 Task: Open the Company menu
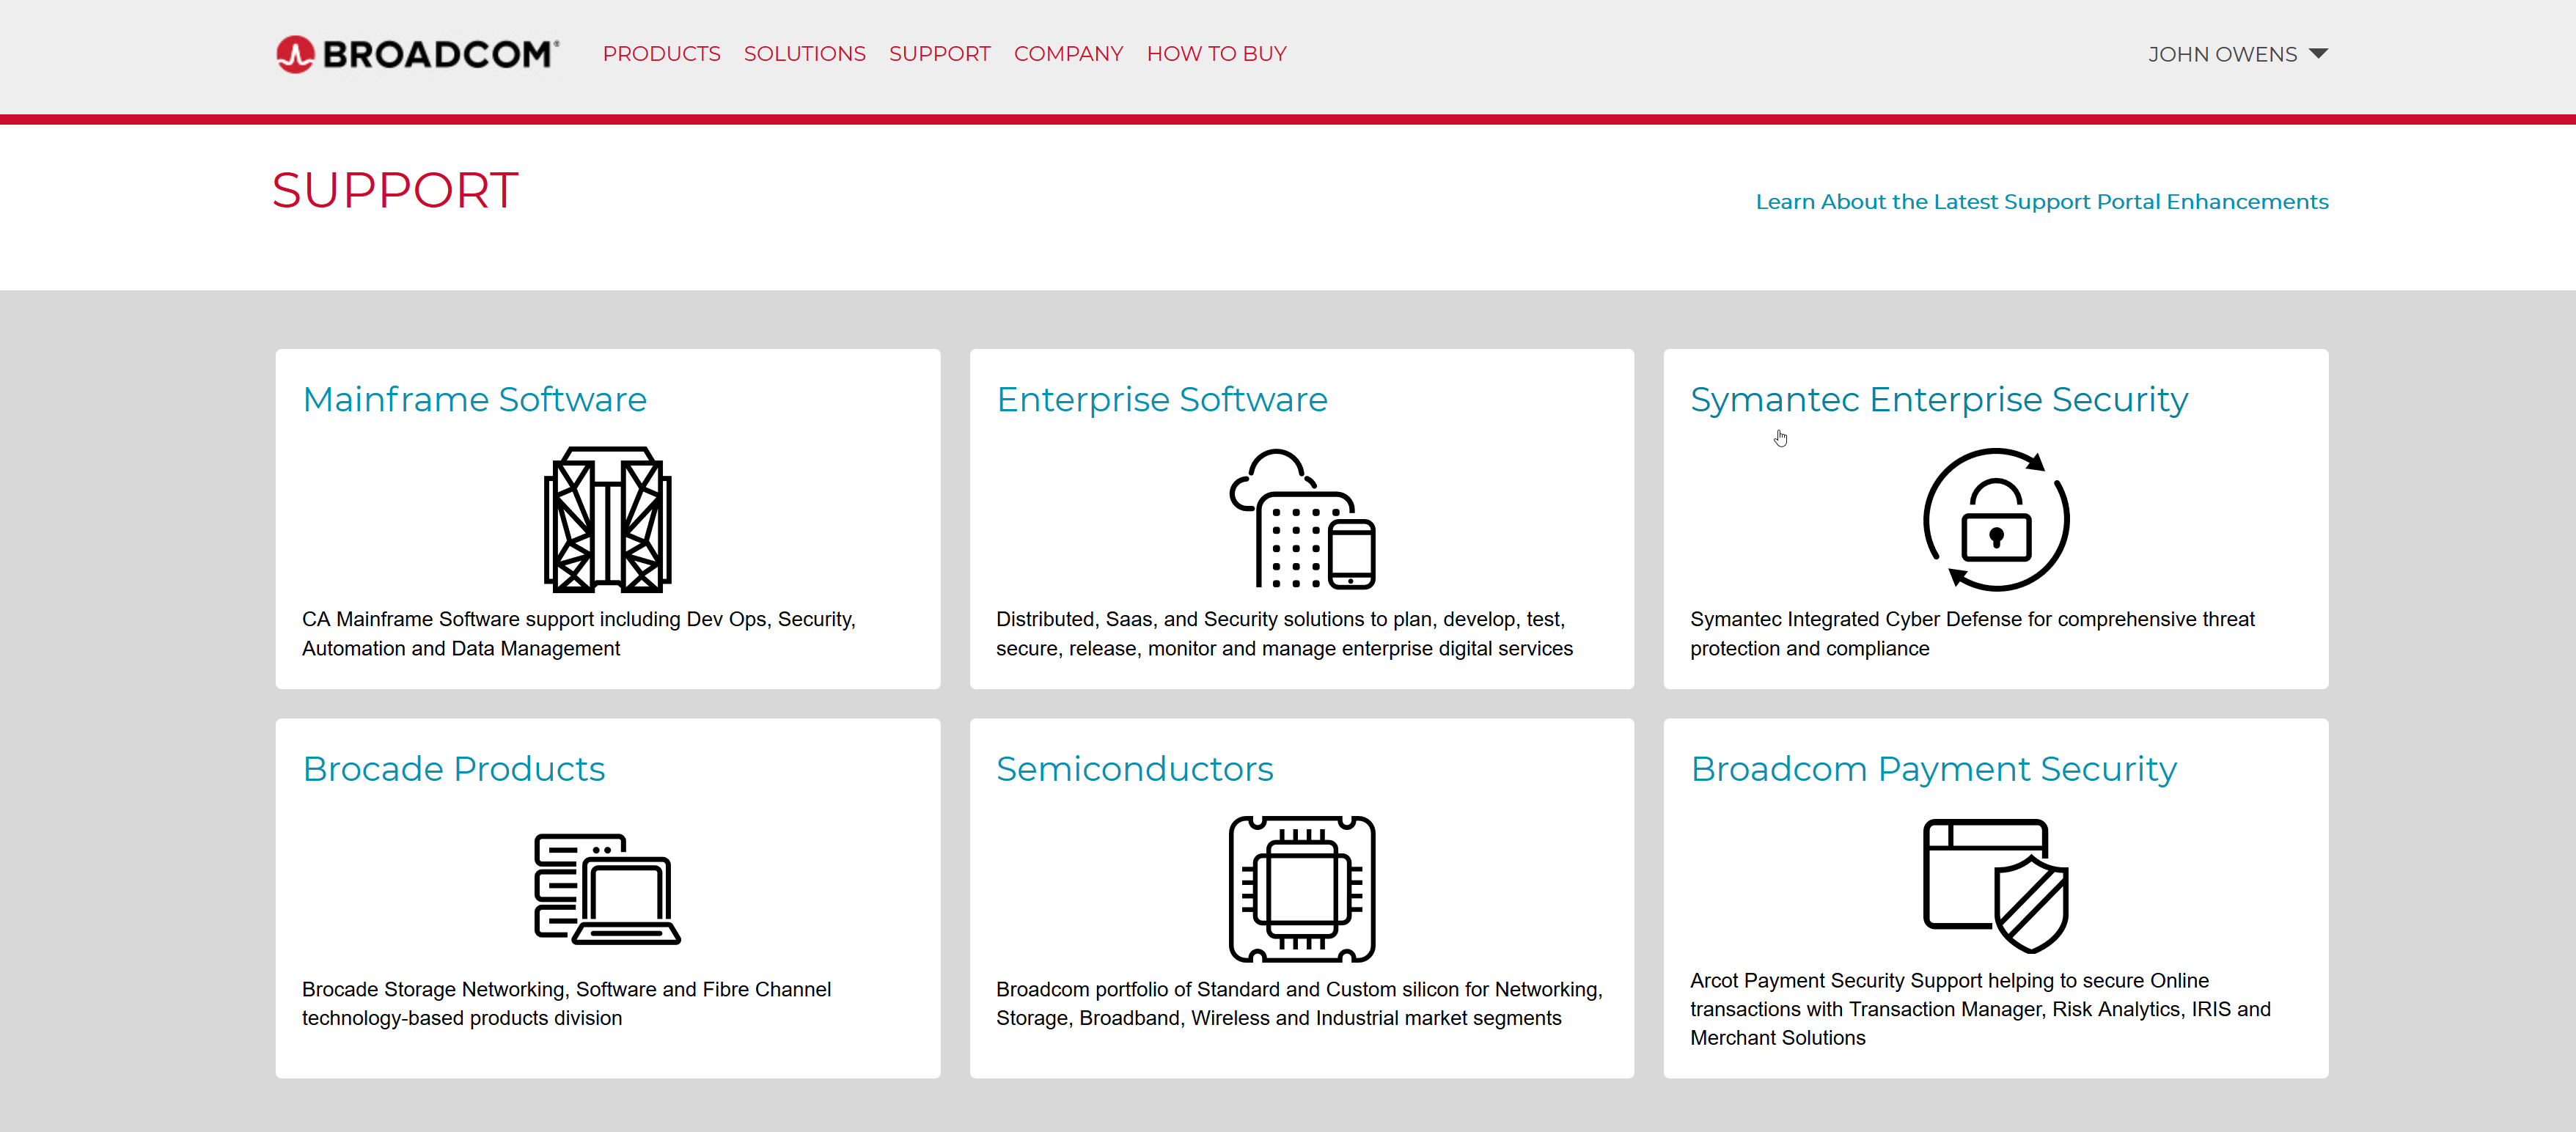(1068, 54)
